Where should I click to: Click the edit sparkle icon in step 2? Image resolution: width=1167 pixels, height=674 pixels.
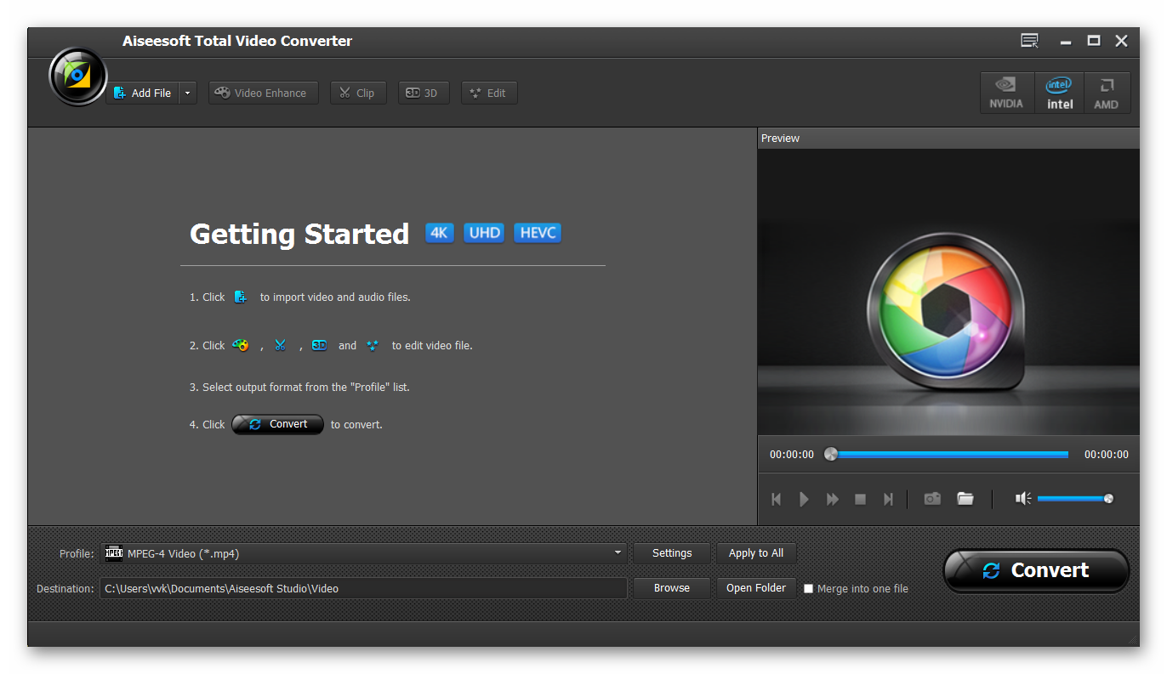click(373, 345)
